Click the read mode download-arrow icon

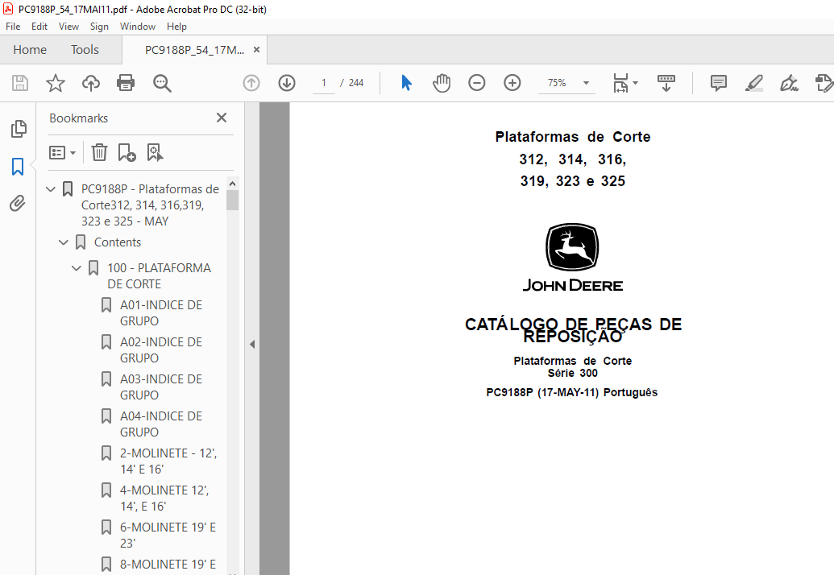[666, 83]
